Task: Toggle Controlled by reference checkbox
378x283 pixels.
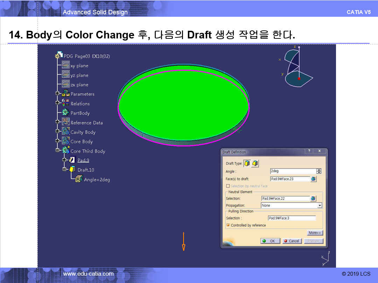Action: 228,225
